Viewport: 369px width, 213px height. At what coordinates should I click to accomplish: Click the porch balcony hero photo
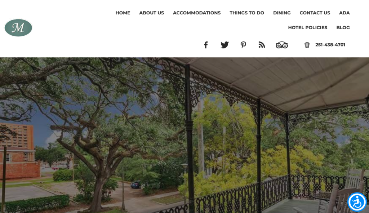184,135
